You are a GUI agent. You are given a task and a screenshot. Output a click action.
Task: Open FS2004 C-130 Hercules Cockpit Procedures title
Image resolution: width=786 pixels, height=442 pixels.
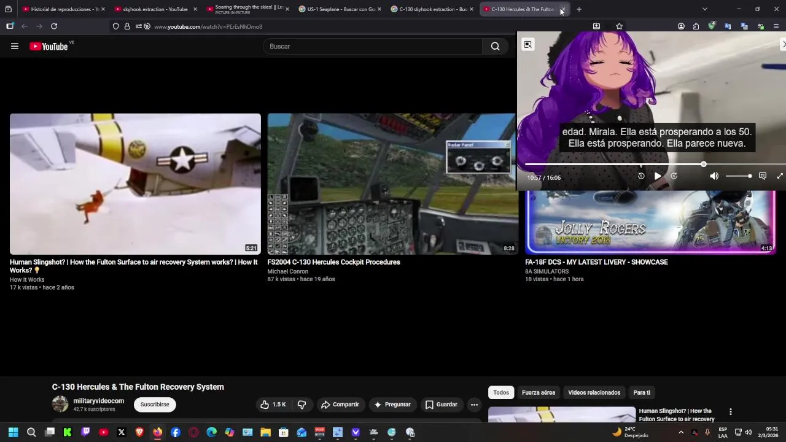(x=333, y=262)
